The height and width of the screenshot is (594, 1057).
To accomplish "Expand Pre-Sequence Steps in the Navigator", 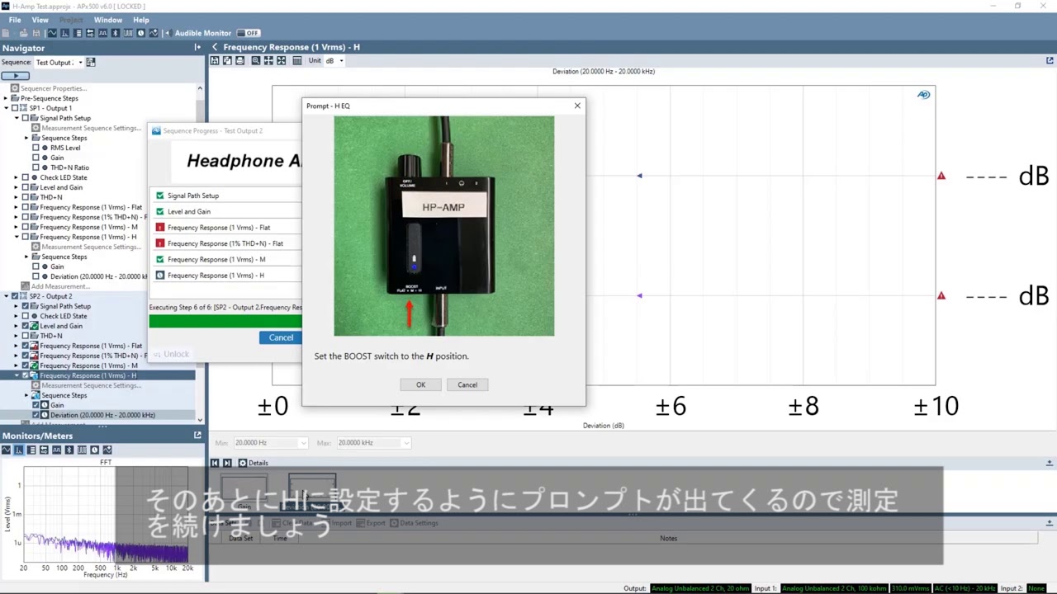I will pyautogui.click(x=5, y=98).
